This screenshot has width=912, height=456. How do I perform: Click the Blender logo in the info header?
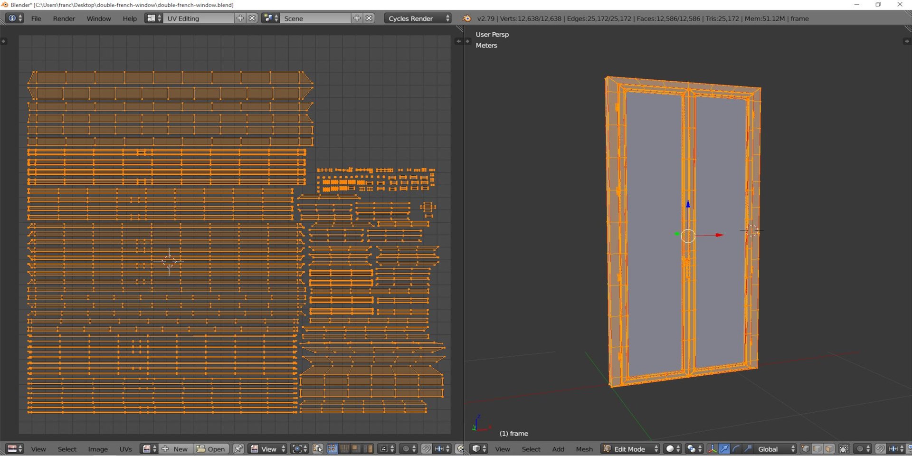pyautogui.click(x=467, y=18)
